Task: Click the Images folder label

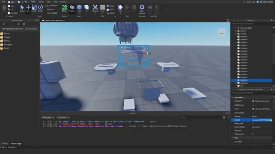Action: click(7, 37)
